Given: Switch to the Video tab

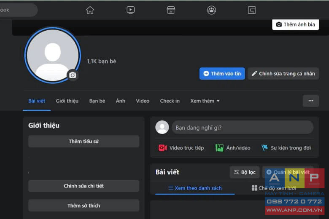Looking at the screenshot, I should [143, 101].
